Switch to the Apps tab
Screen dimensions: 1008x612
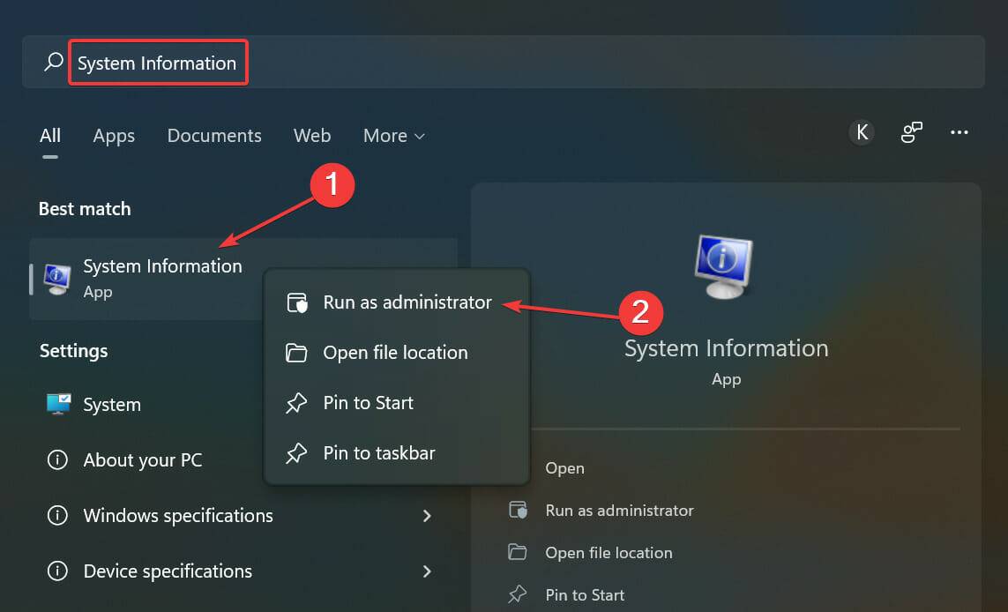113,136
